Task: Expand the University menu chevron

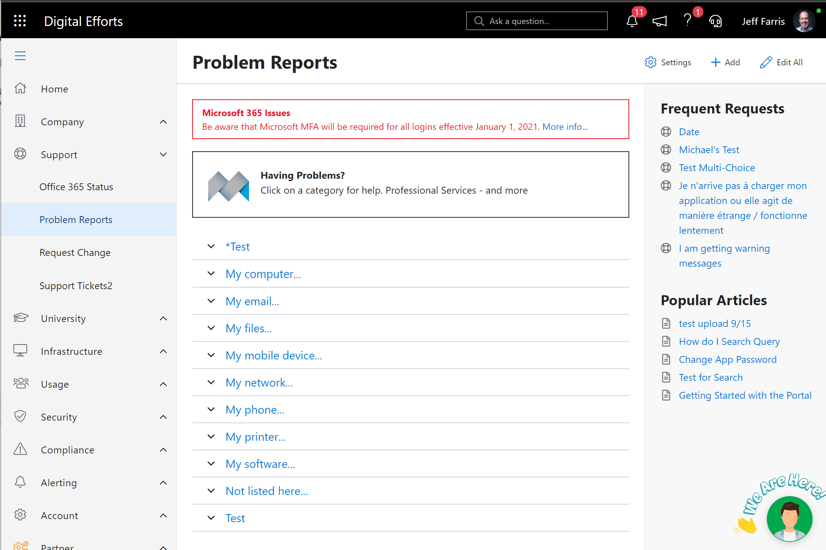Action: (163, 319)
